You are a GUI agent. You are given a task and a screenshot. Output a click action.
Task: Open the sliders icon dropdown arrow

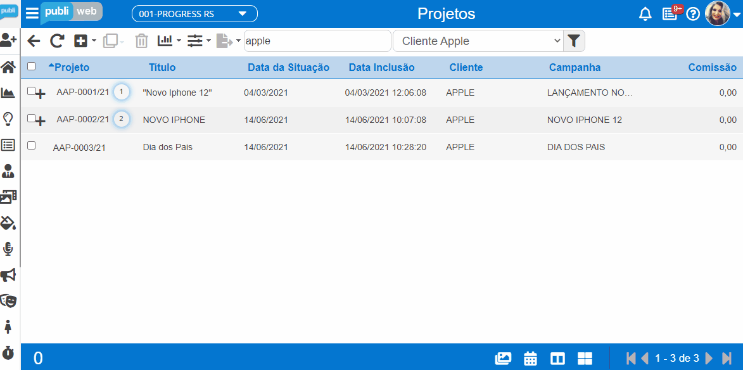pyautogui.click(x=208, y=41)
